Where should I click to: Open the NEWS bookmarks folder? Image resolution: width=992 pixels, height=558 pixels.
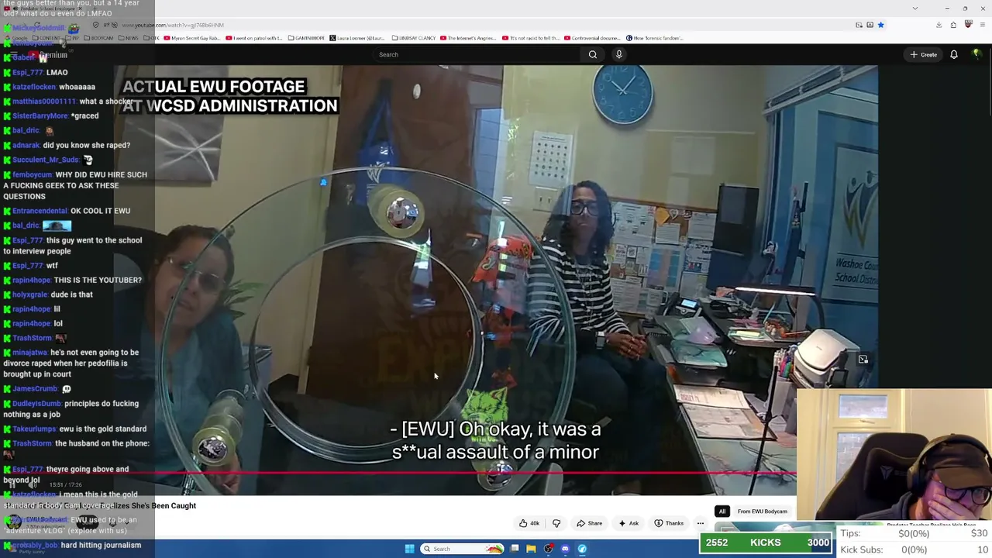pyautogui.click(x=129, y=38)
